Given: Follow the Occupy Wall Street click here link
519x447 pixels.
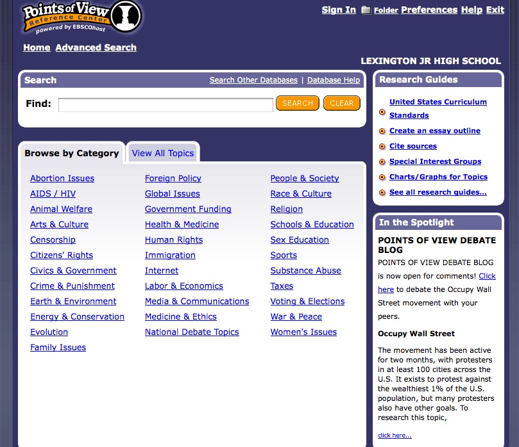Looking at the screenshot, I should click(393, 435).
